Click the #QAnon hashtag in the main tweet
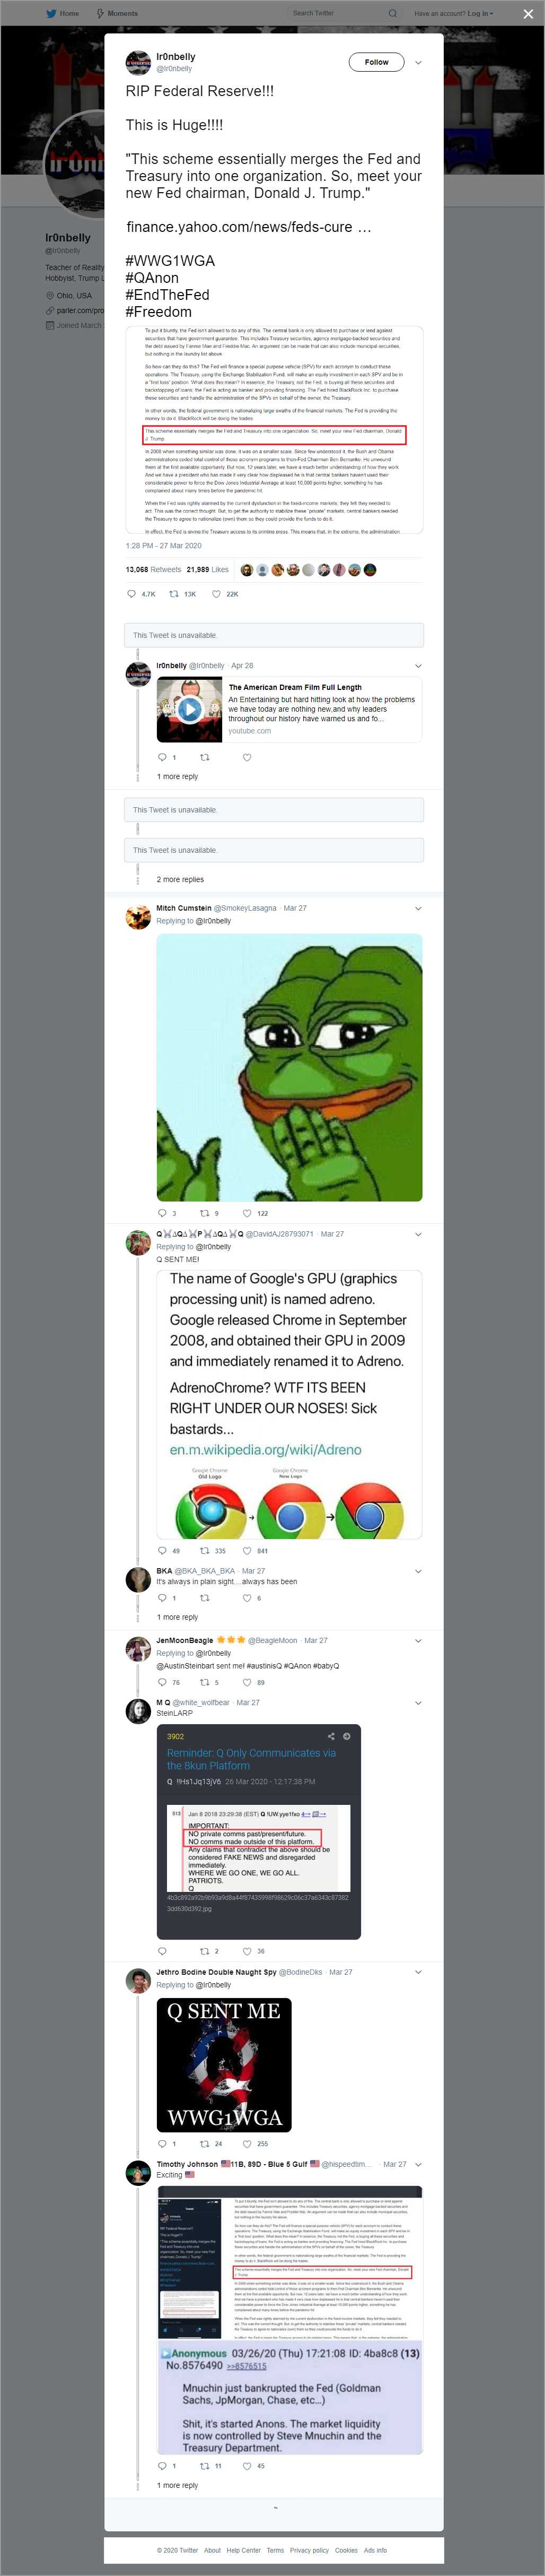 (152, 278)
